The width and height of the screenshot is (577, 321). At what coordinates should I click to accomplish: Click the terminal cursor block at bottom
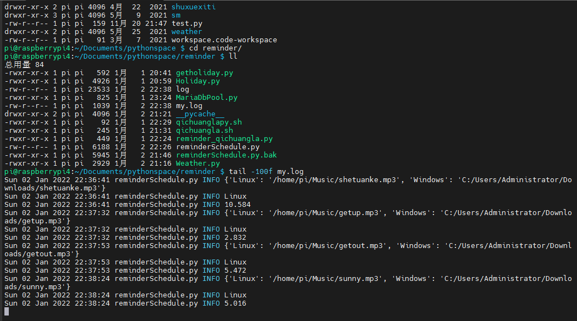coord(7,312)
